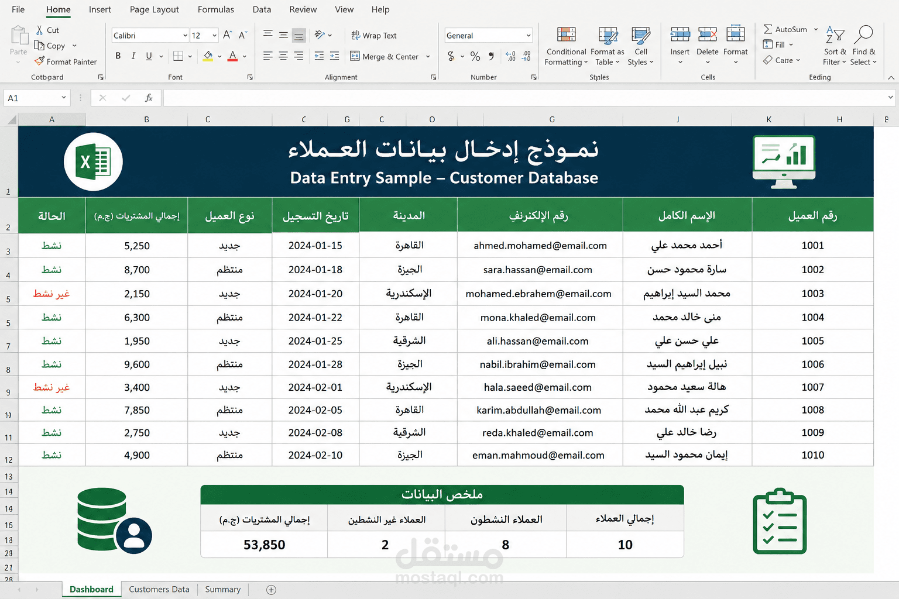
Task: Open Font dialog launcher
Action: coord(250,77)
